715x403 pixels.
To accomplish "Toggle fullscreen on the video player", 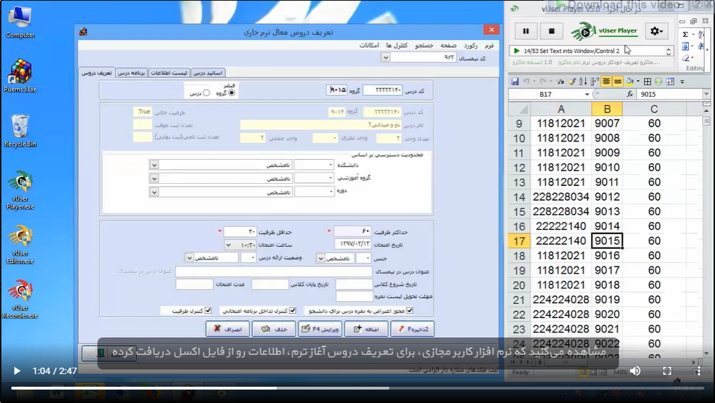I will click(667, 370).
